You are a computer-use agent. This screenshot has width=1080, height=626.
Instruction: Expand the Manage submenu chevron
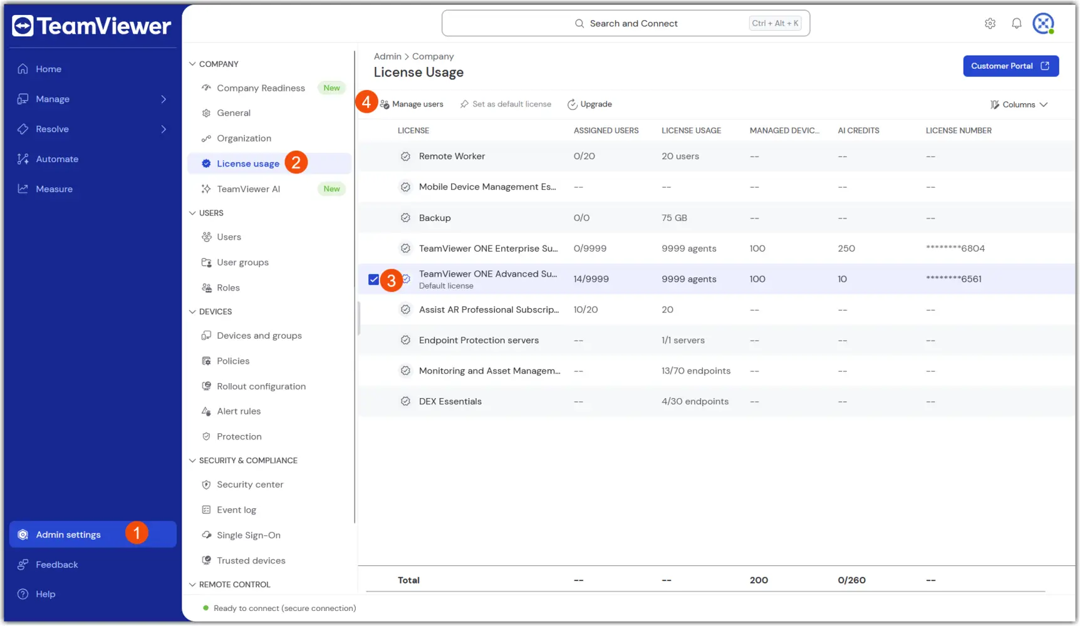tap(164, 99)
